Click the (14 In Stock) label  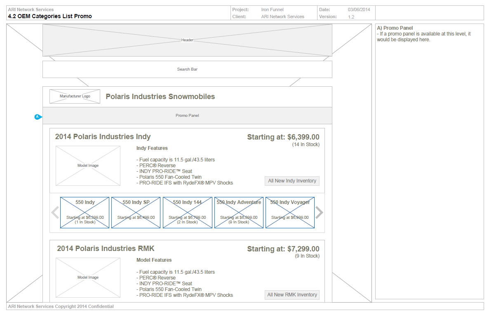(306, 144)
